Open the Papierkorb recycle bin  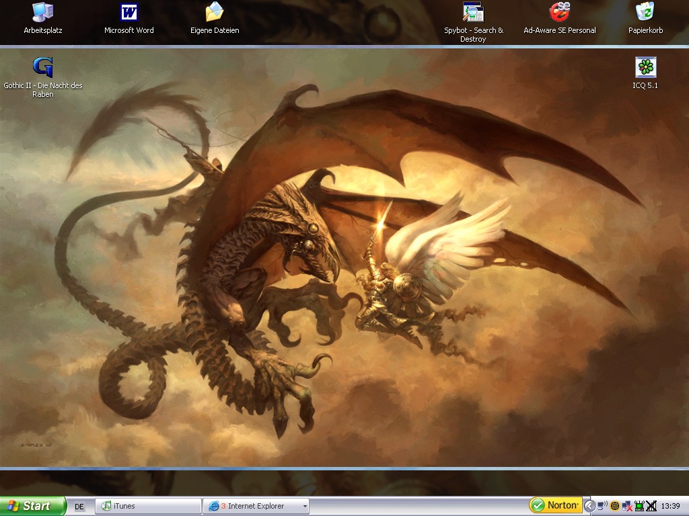645,12
